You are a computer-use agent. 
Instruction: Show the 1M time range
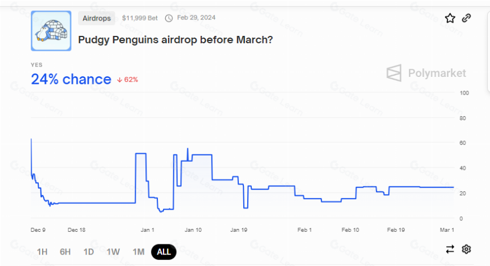138,252
